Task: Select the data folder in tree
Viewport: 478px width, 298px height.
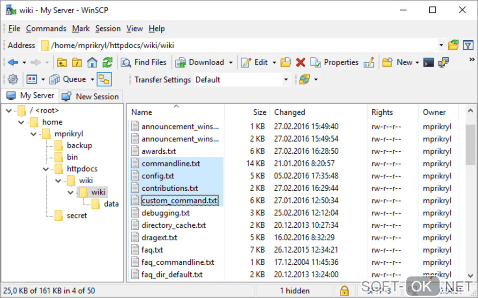Action: [111, 204]
